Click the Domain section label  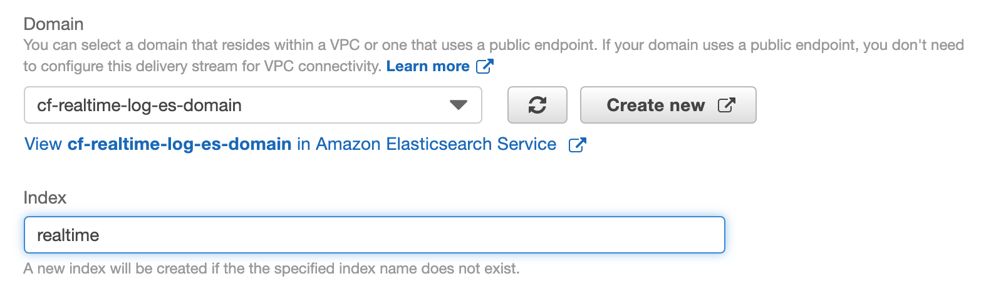54,24
